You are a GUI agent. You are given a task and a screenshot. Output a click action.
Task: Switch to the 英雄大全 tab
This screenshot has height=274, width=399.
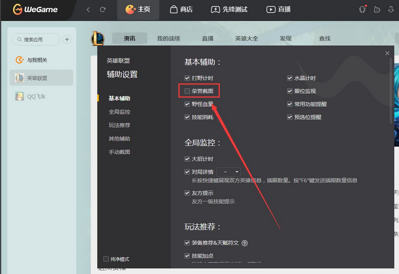(x=247, y=38)
